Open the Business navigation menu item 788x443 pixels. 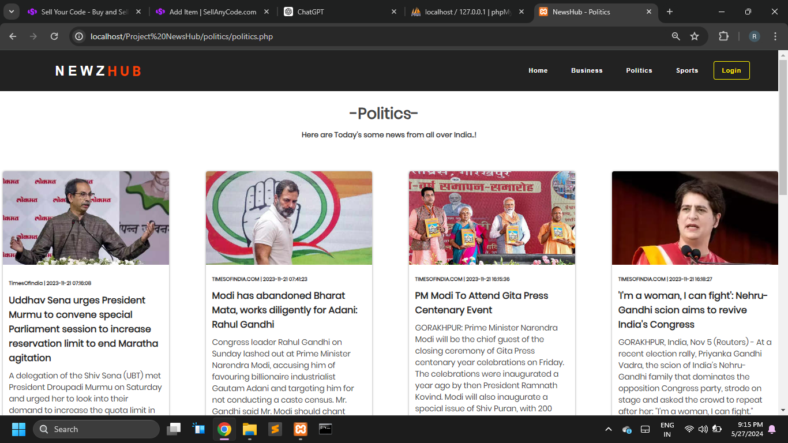(x=587, y=70)
